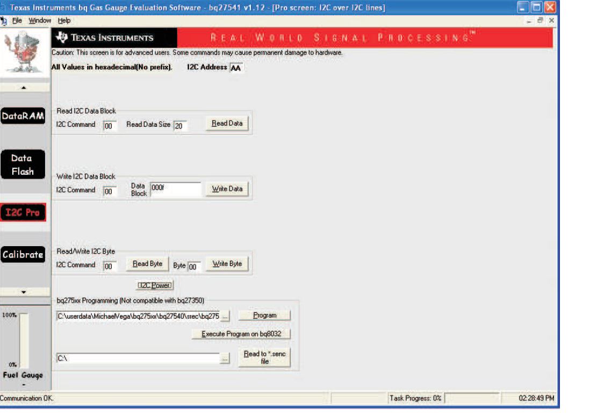The image size is (604, 416).
Task: Click the sidebar down arrow
Action: click(24, 292)
